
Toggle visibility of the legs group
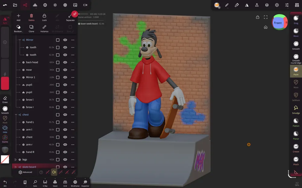(x=65, y=160)
